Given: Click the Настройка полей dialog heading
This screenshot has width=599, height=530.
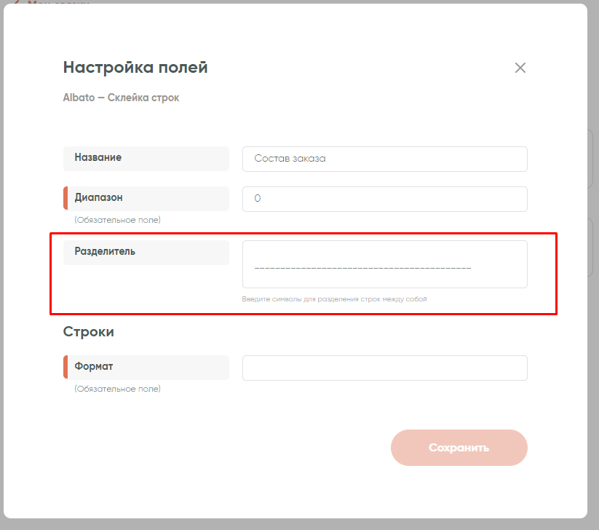Looking at the screenshot, I should (135, 68).
